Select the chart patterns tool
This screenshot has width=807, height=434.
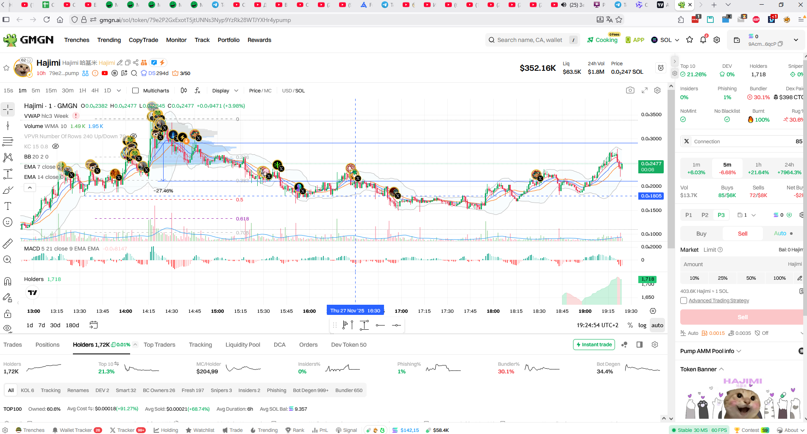[x=8, y=158]
